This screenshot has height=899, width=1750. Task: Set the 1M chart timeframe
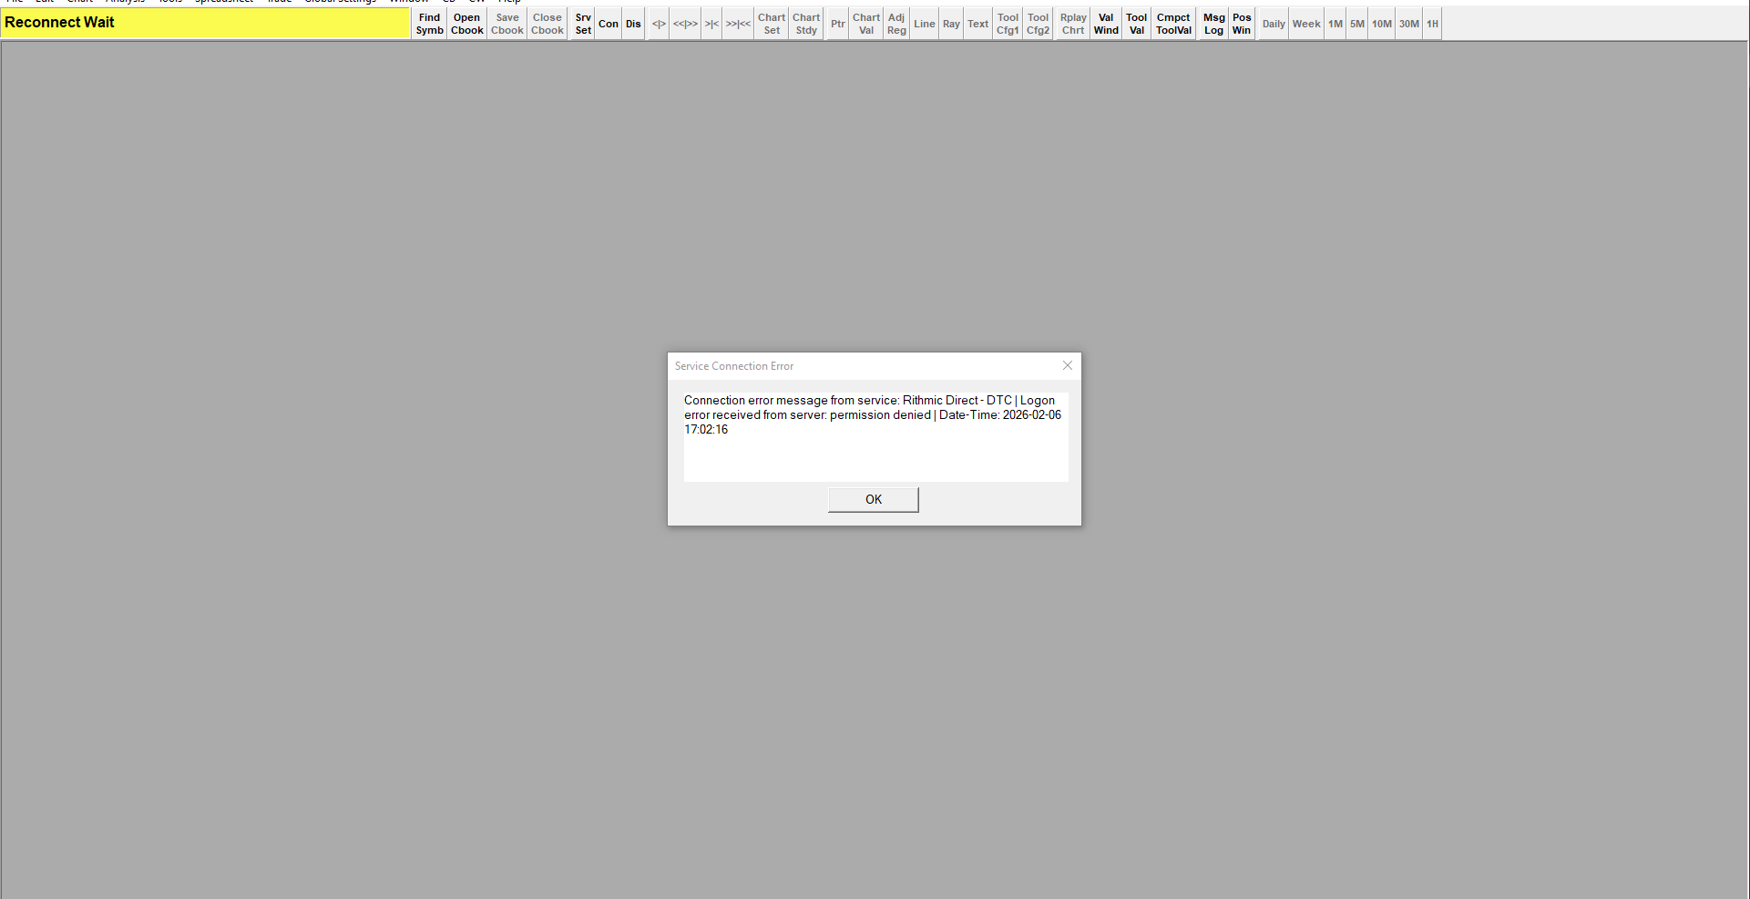click(x=1336, y=24)
